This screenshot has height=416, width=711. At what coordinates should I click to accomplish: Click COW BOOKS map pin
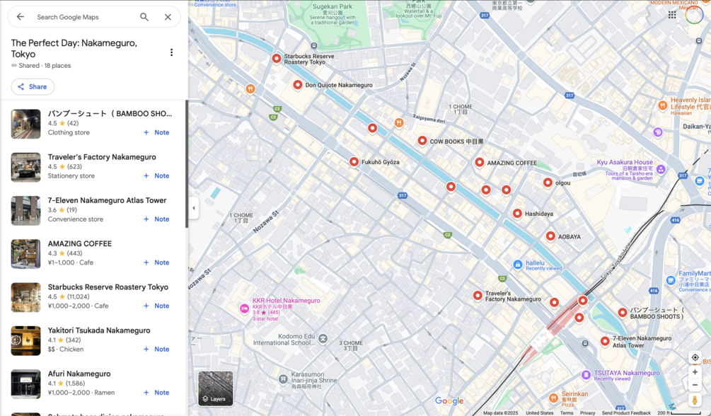pyautogui.click(x=422, y=141)
